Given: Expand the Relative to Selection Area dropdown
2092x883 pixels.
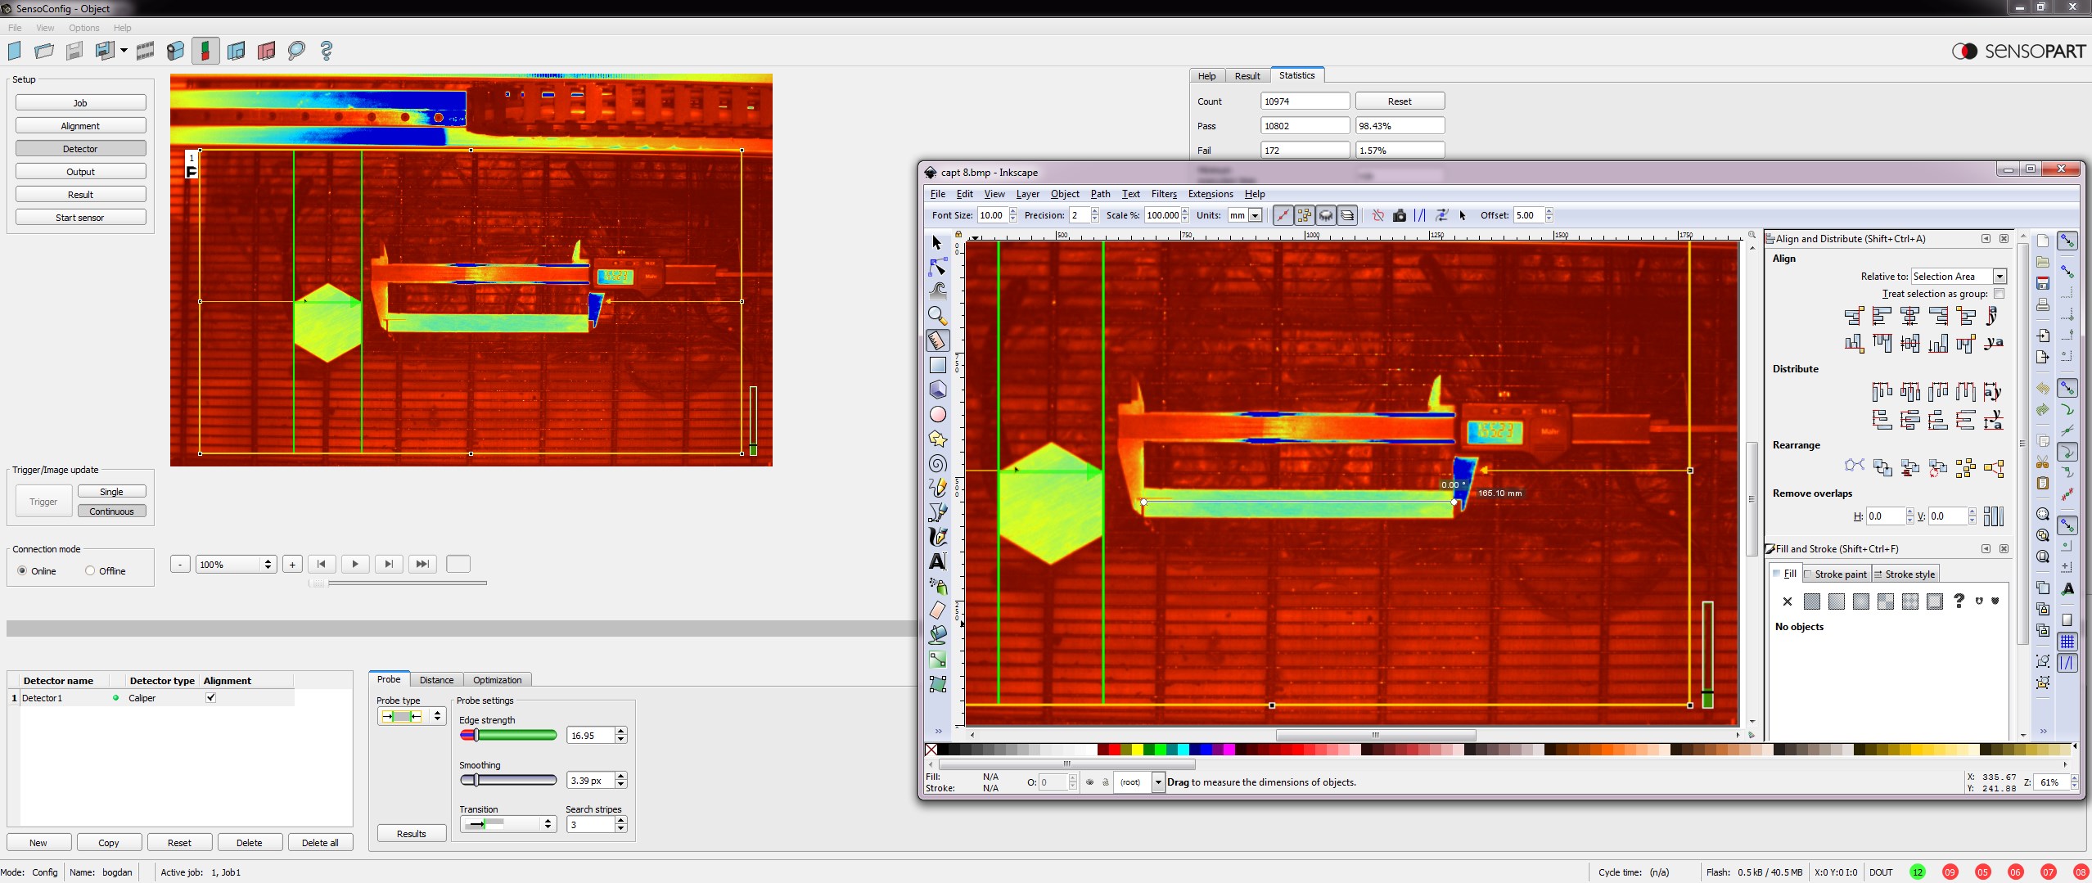Looking at the screenshot, I should click(1999, 277).
